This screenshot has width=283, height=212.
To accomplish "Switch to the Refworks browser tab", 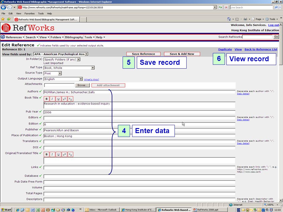I will [x=47, y=19].
